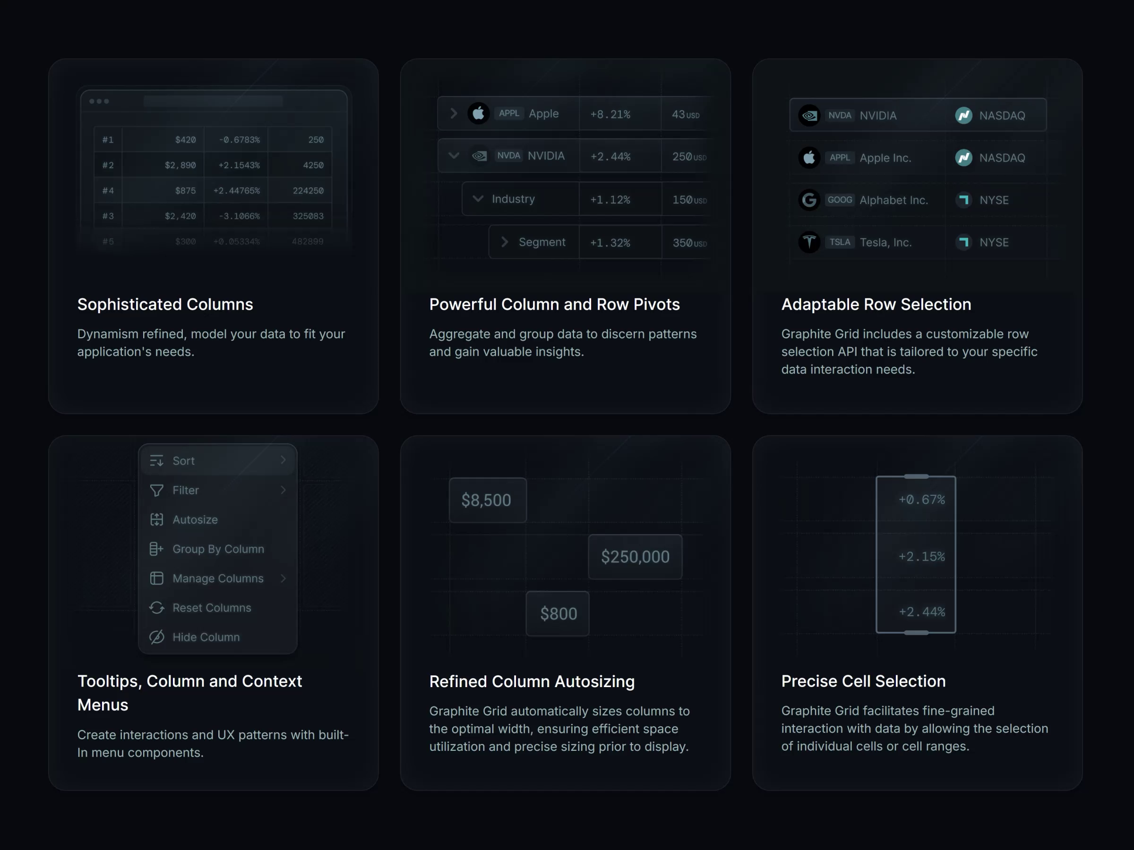Click the Filter funnel icon
This screenshot has width=1134, height=850.
[156, 490]
